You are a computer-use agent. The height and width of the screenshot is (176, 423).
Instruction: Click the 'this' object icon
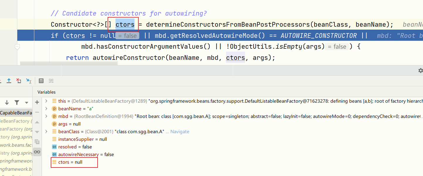[54, 101]
